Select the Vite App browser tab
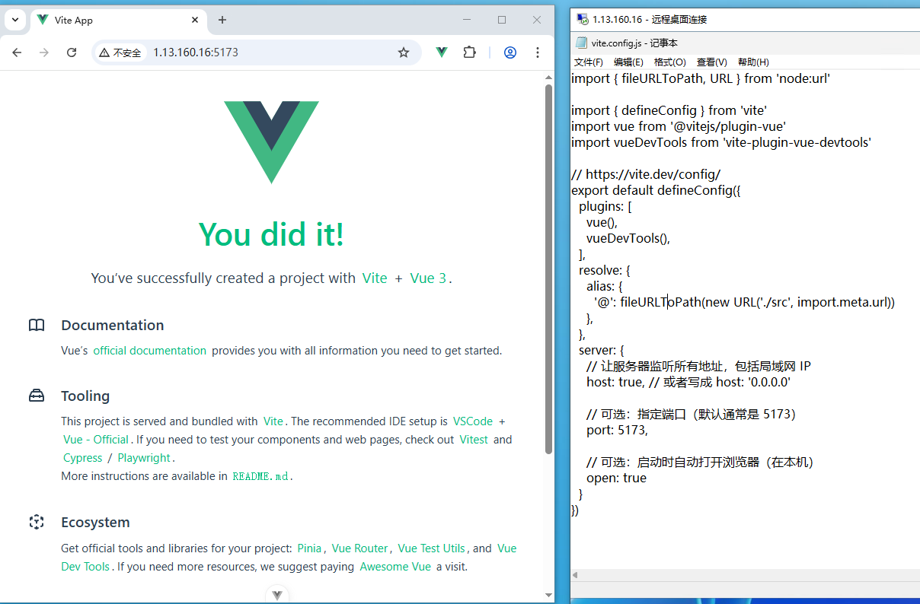This screenshot has width=920, height=604. pos(118,21)
